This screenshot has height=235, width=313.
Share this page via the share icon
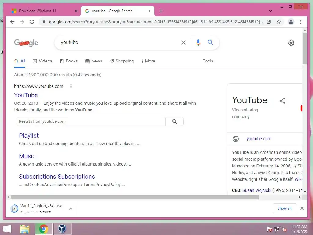click(269, 22)
